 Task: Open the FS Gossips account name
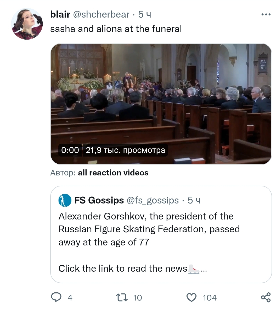(99, 201)
